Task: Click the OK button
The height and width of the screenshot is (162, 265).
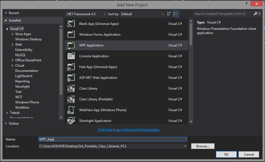Action: [x=226, y=155]
